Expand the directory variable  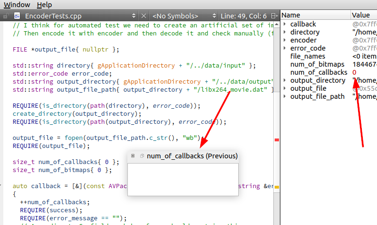285,32
